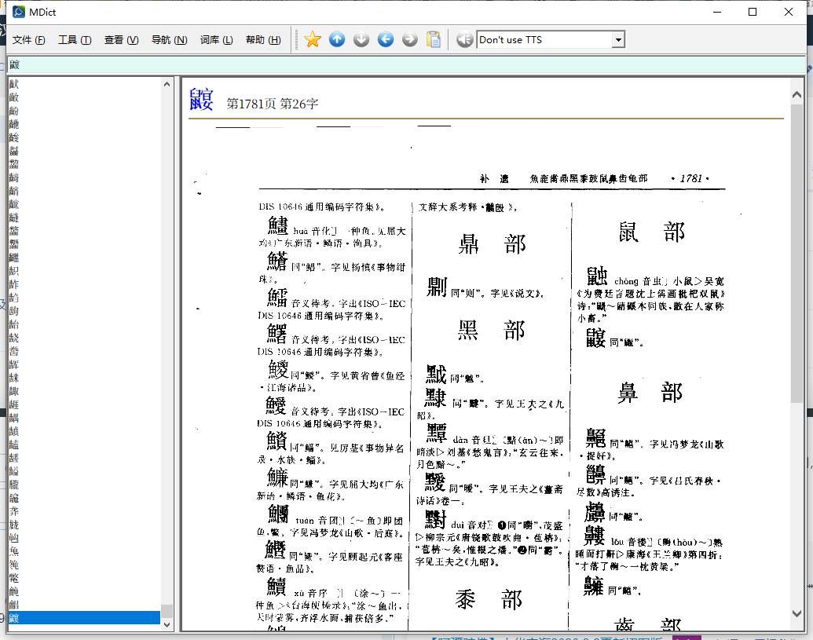Open the 词库 (L) menu

[216, 40]
